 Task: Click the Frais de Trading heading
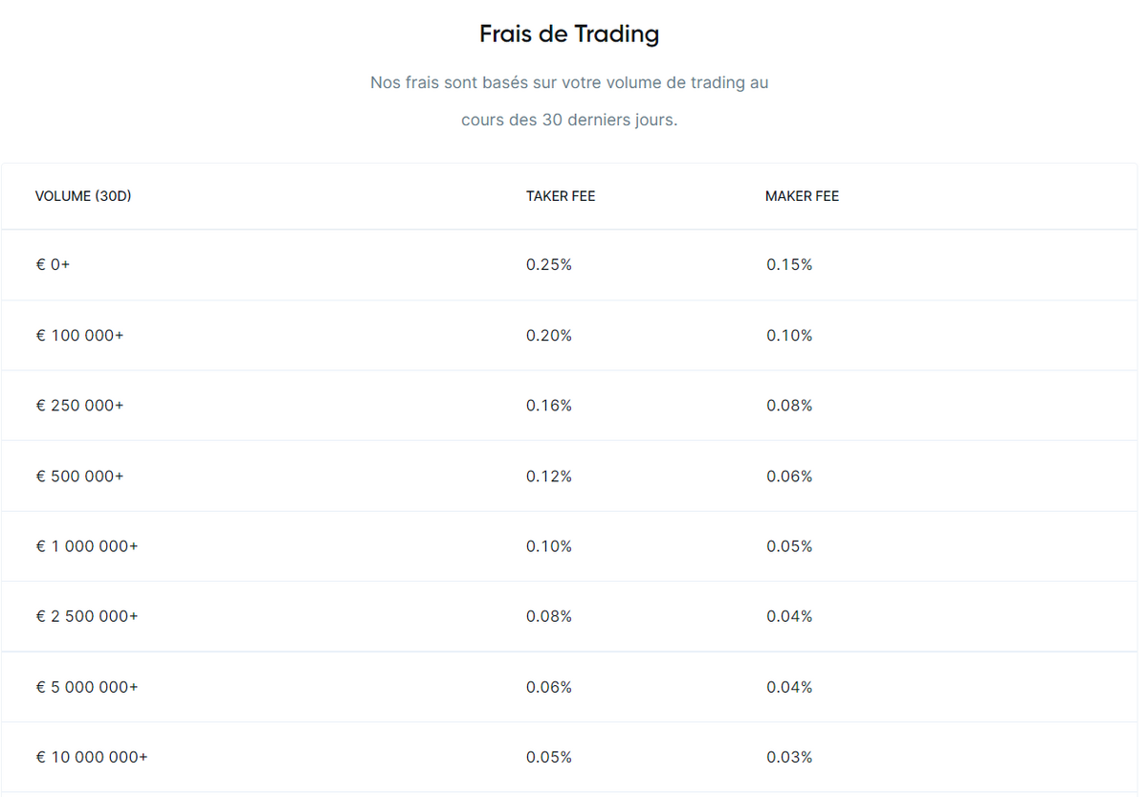pos(569,34)
